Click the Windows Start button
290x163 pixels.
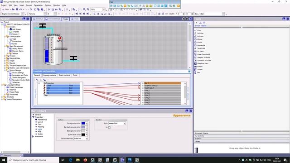point(4,160)
